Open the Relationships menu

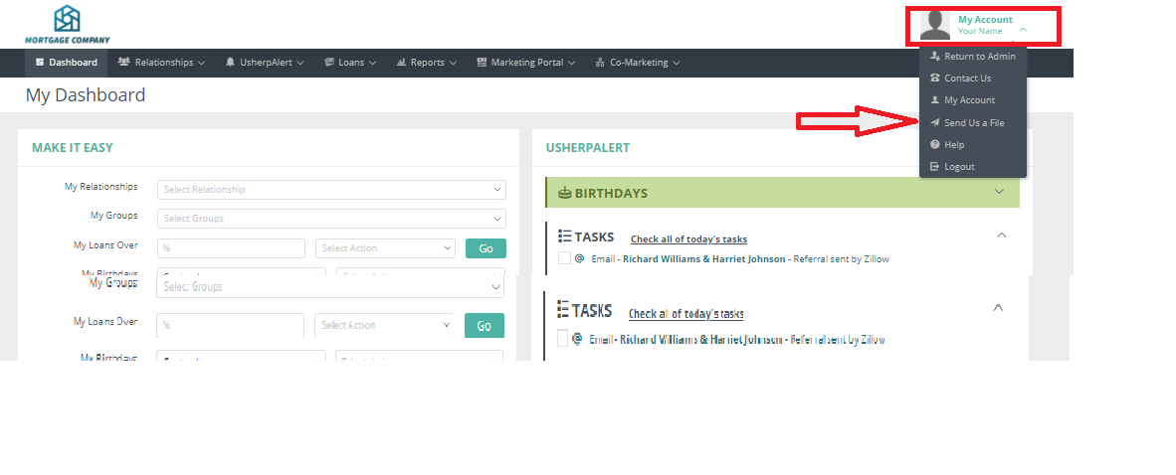pyautogui.click(x=161, y=63)
